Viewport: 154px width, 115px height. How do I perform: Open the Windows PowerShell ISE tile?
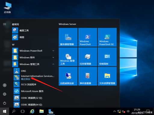107,37
